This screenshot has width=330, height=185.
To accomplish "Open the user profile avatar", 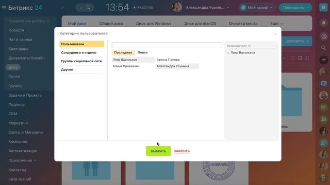I will tap(177, 7).
